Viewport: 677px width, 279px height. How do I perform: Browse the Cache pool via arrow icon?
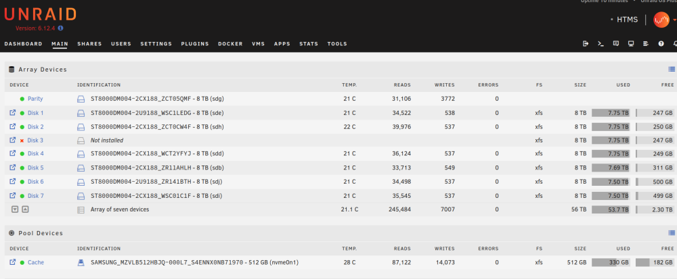(x=12, y=262)
